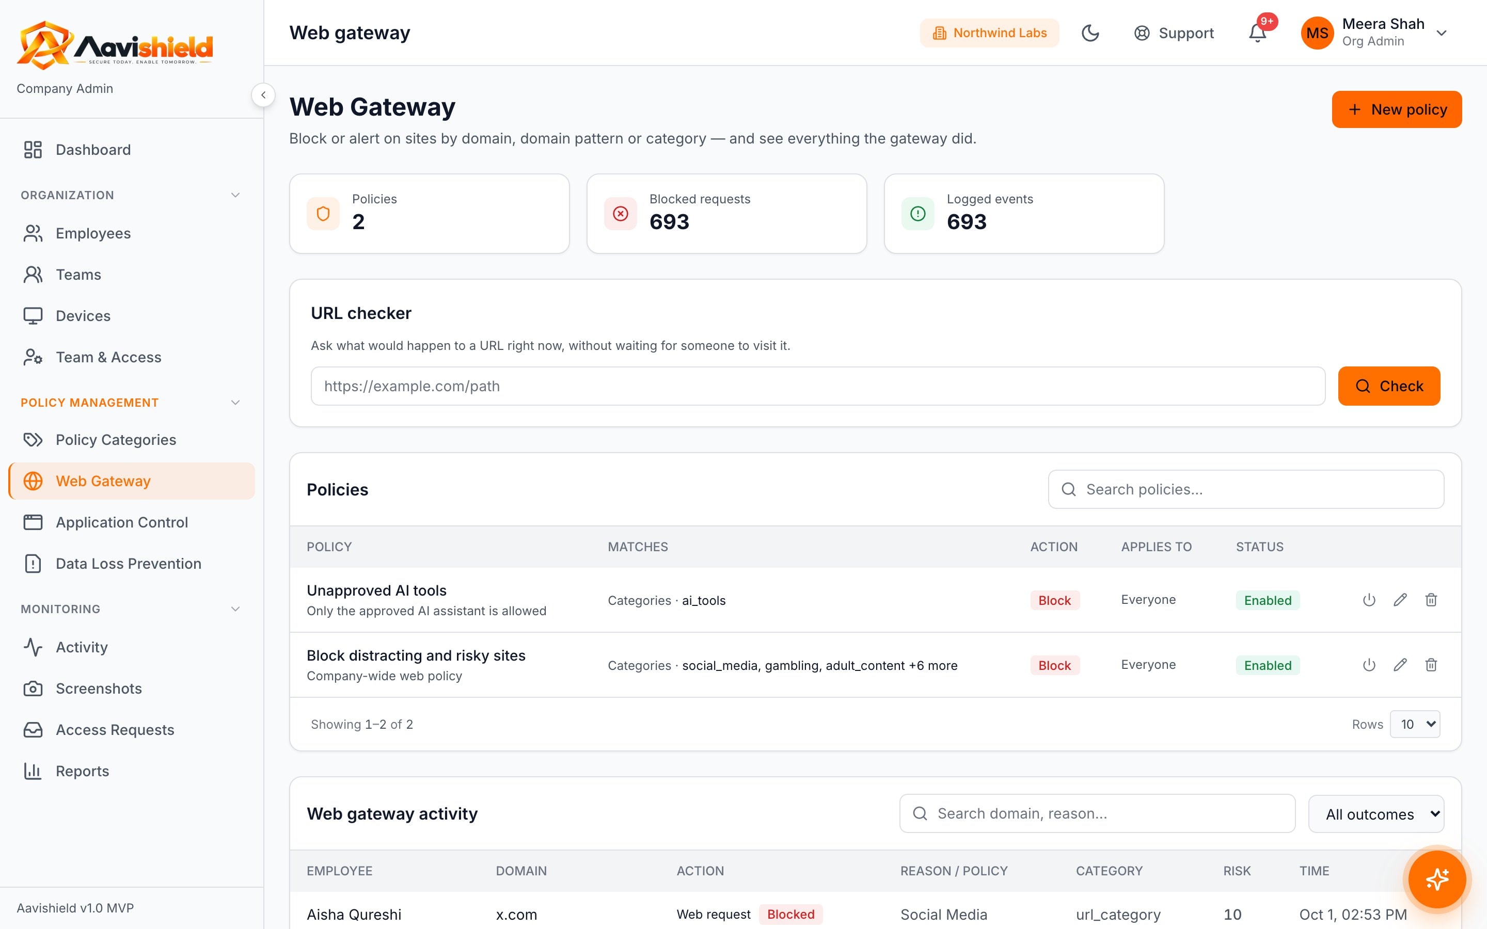This screenshot has width=1487, height=929.
Task: Click the MS user avatar
Action: point(1317,33)
